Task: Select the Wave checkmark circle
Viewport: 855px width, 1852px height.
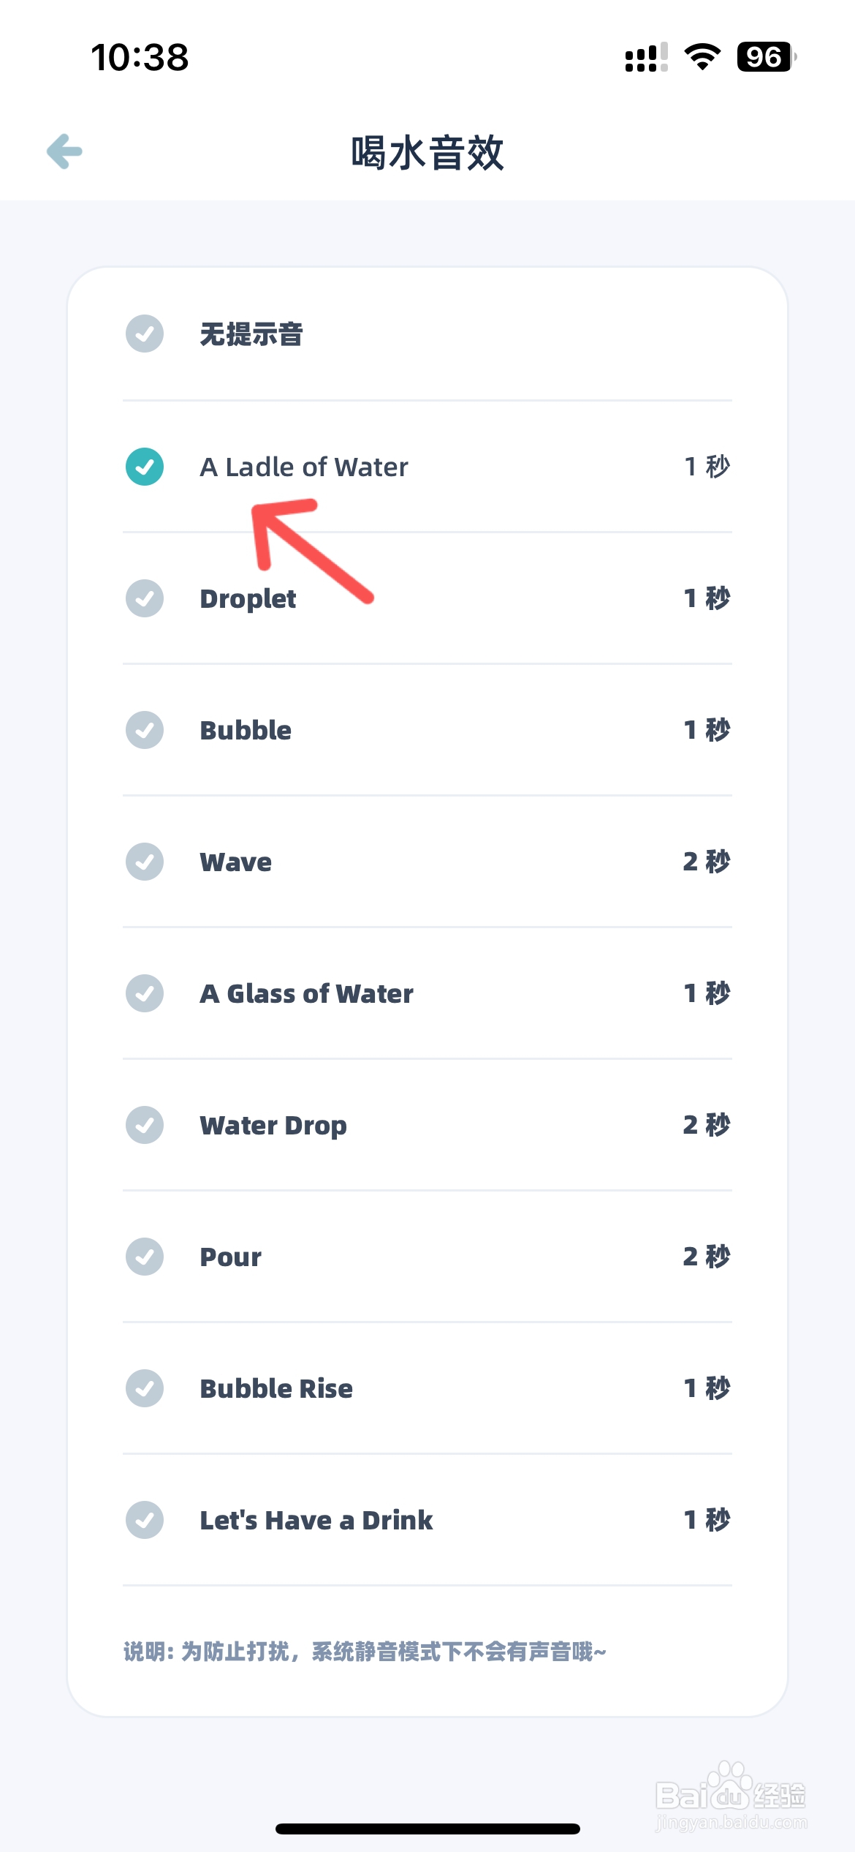Action: (x=145, y=862)
